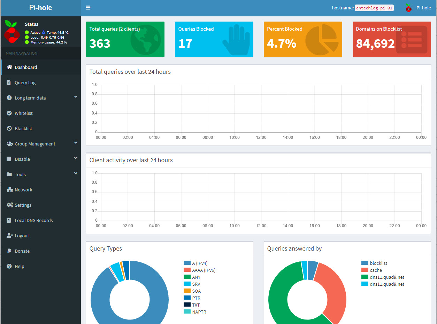This screenshot has height=324, width=437.
Task: Click the Whitelist check-circle icon
Action: point(9,113)
